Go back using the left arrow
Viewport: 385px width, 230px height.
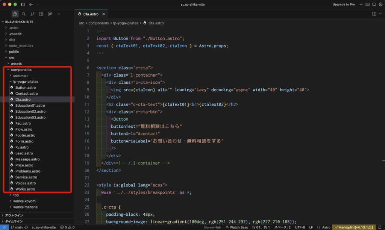click(31, 5)
